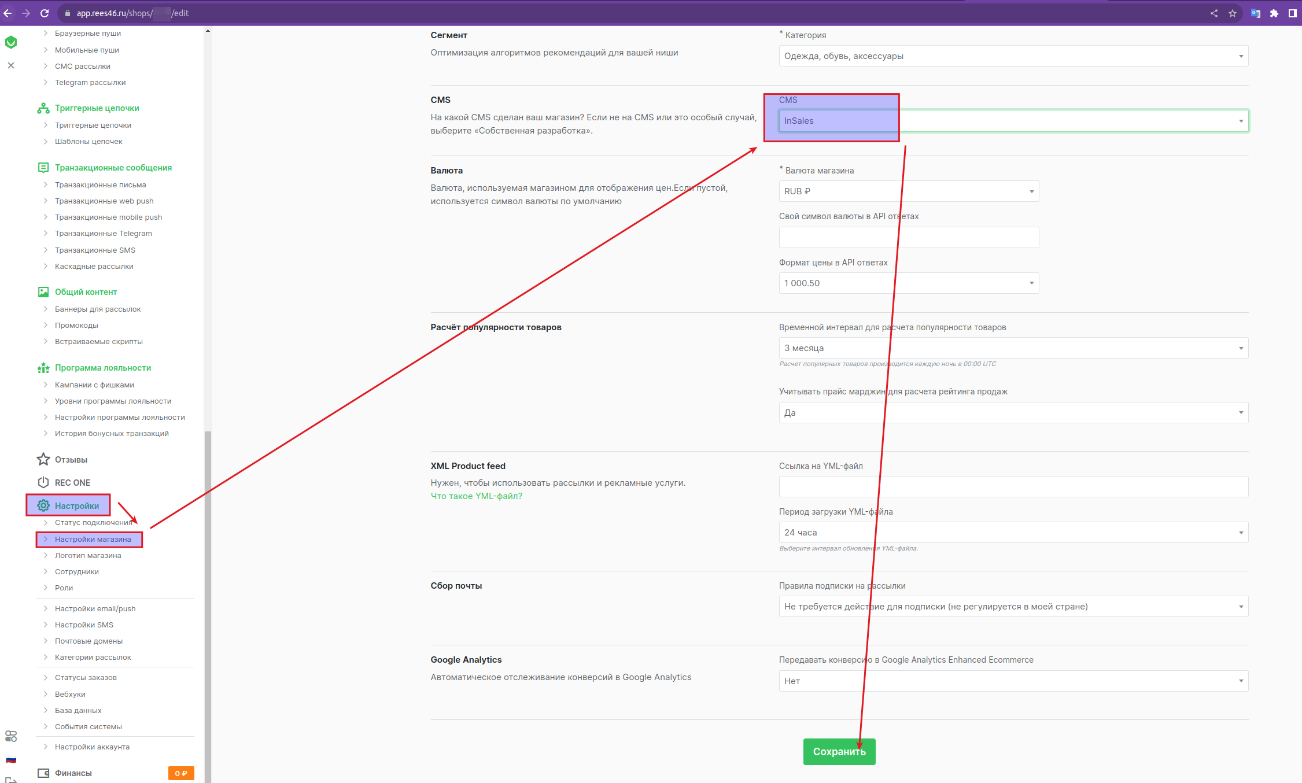Image resolution: width=1302 pixels, height=783 pixels.
Task: Expand the Формат цены 1 000.50 dropdown
Action: pos(908,283)
